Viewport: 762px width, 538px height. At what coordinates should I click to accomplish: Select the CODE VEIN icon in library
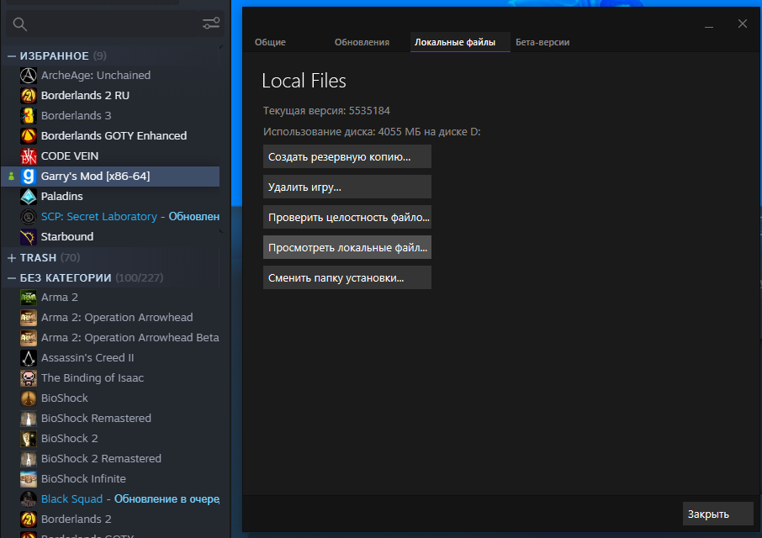(x=29, y=156)
